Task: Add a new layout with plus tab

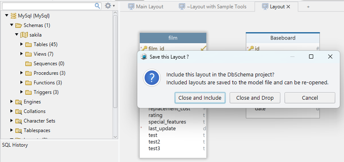Action: [x=308, y=7]
